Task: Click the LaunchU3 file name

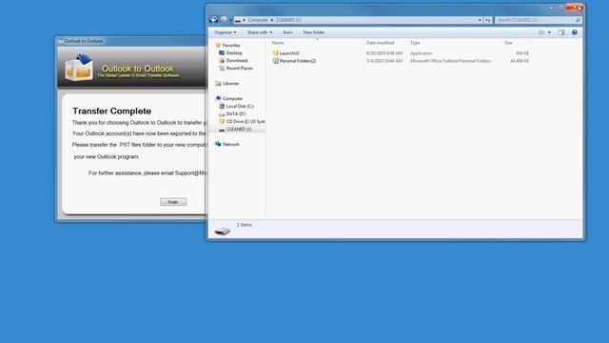Action: pyautogui.click(x=289, y=53)
